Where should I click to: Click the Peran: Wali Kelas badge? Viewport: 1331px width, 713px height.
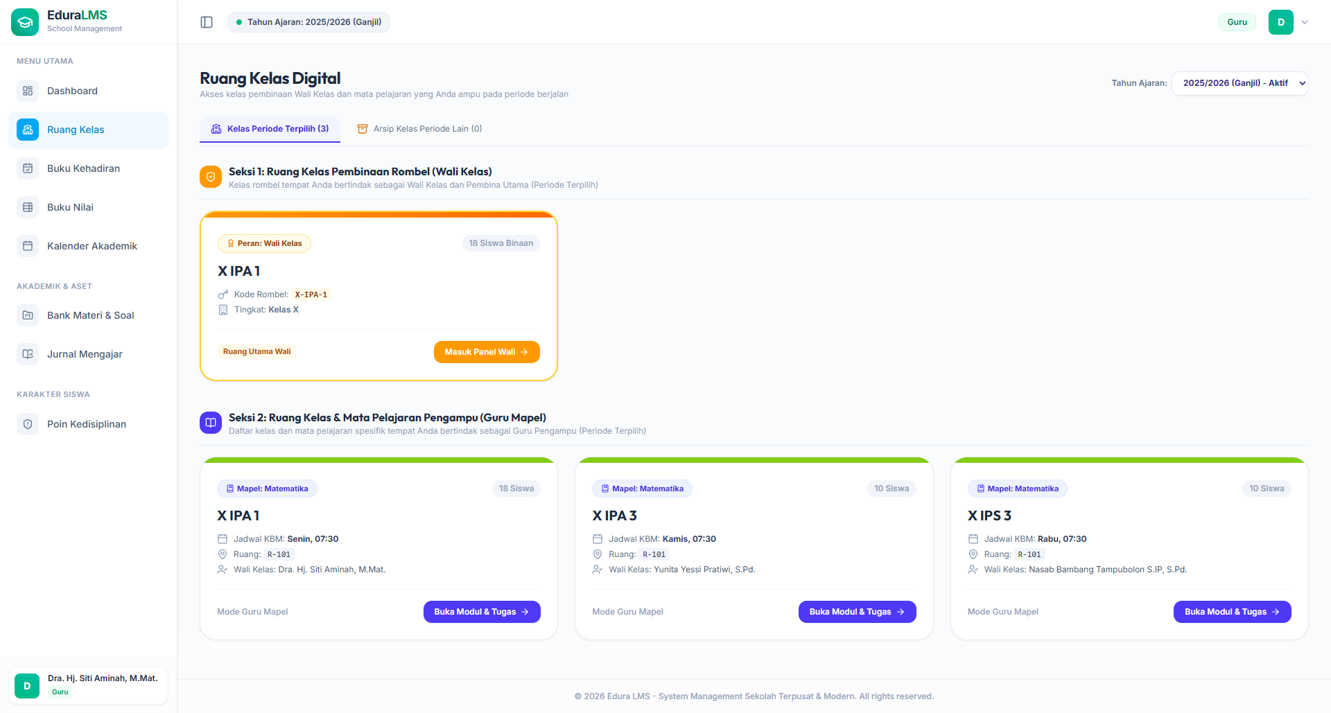[264, 243]
